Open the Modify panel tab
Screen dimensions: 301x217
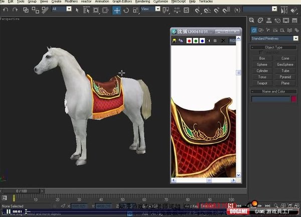point(261,21)
